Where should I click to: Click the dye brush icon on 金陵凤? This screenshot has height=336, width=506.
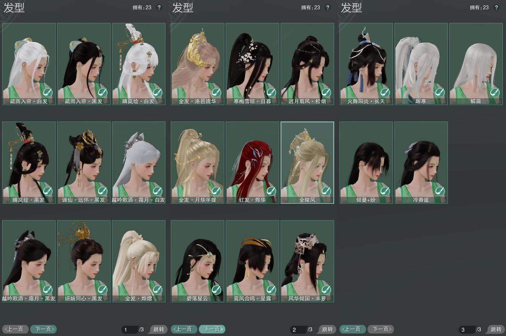tap(326, 191)
